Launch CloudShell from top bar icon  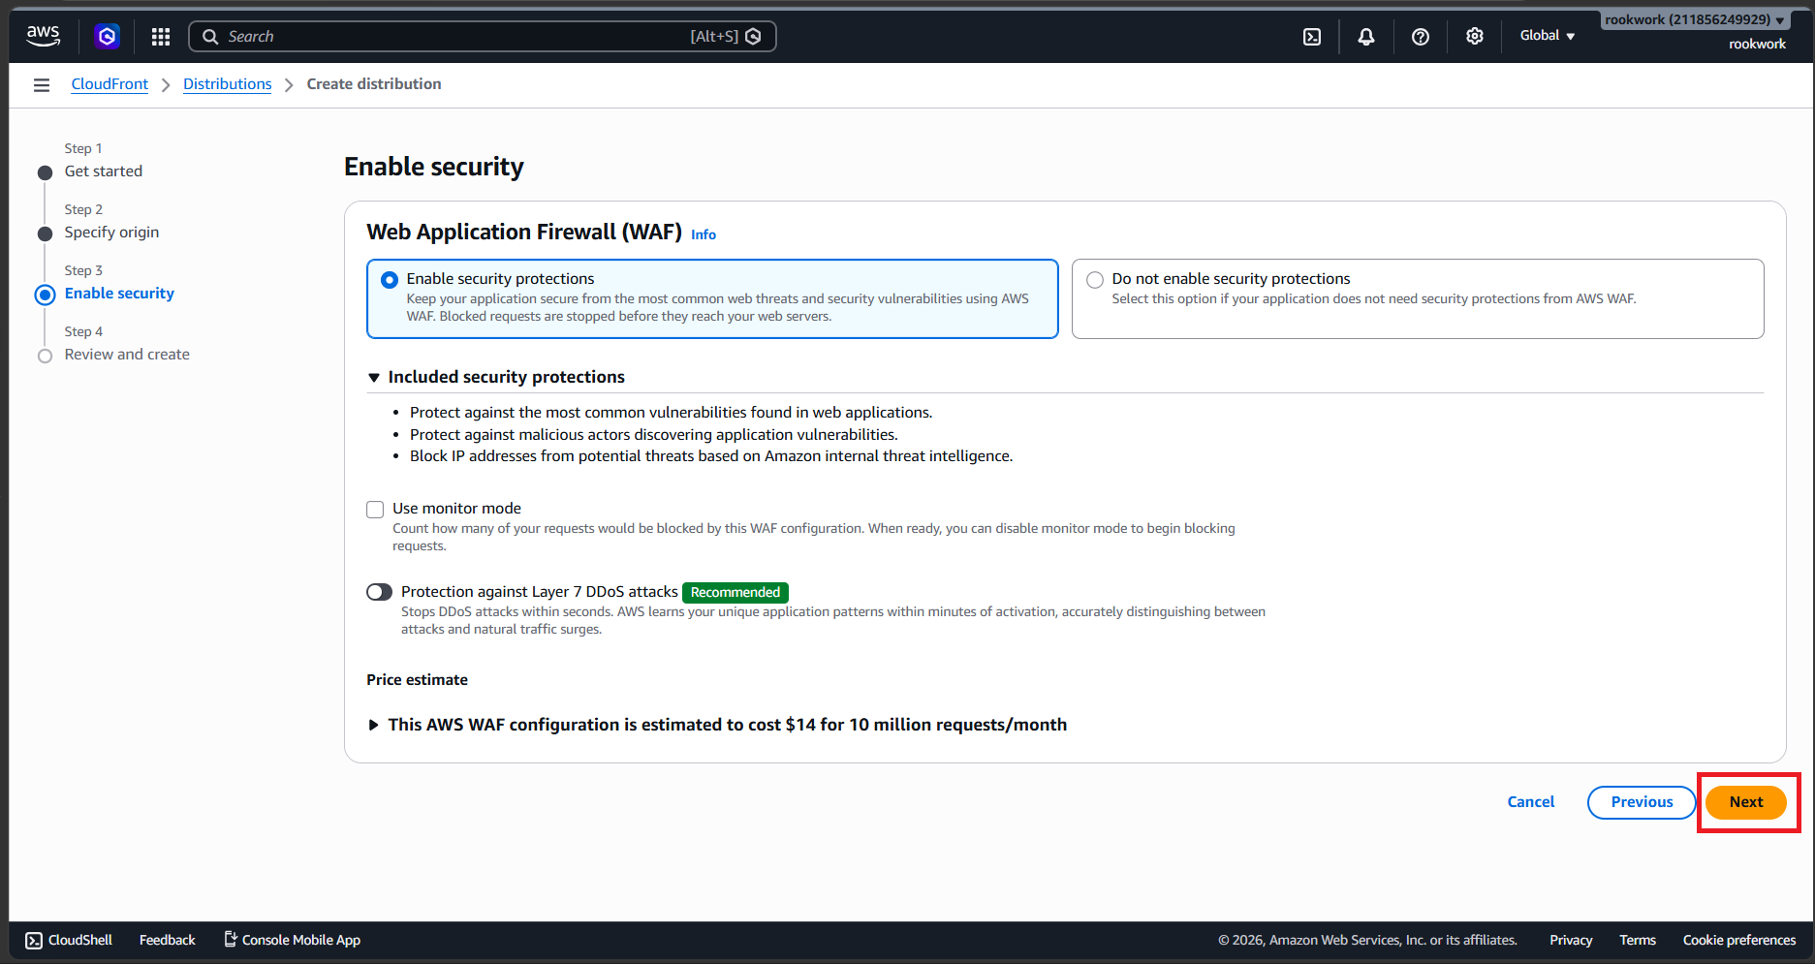pyautogui.click(x=1312, y=37)
